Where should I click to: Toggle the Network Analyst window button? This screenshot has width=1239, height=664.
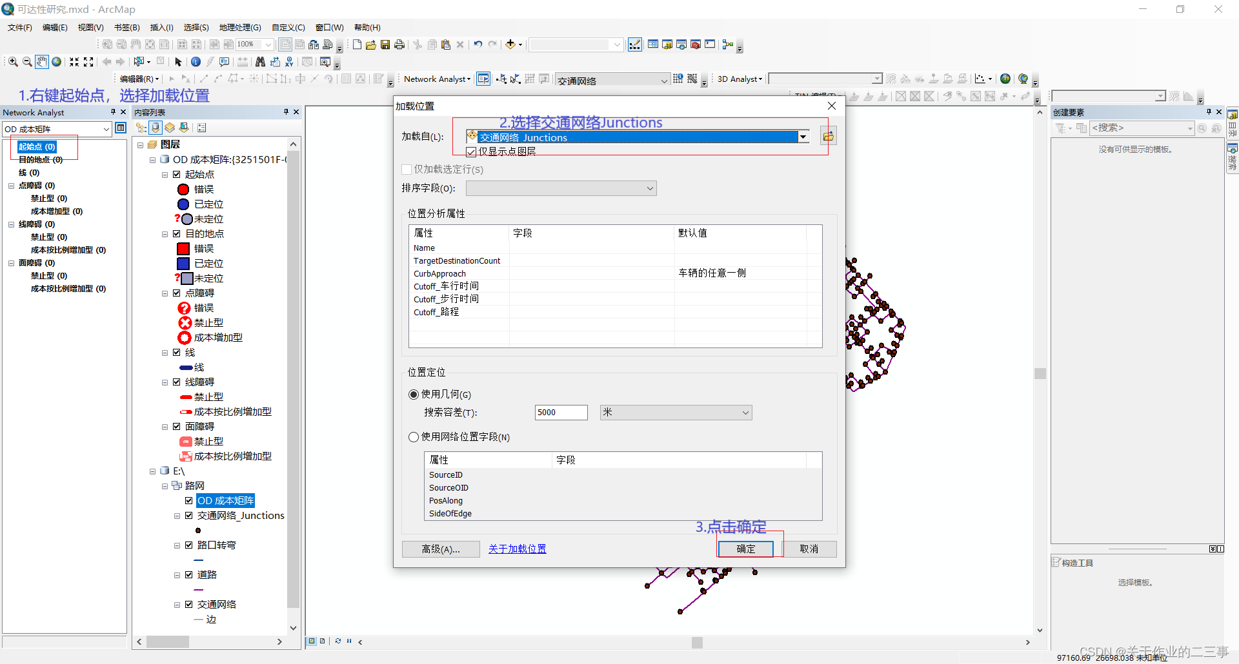pos(483,79)
